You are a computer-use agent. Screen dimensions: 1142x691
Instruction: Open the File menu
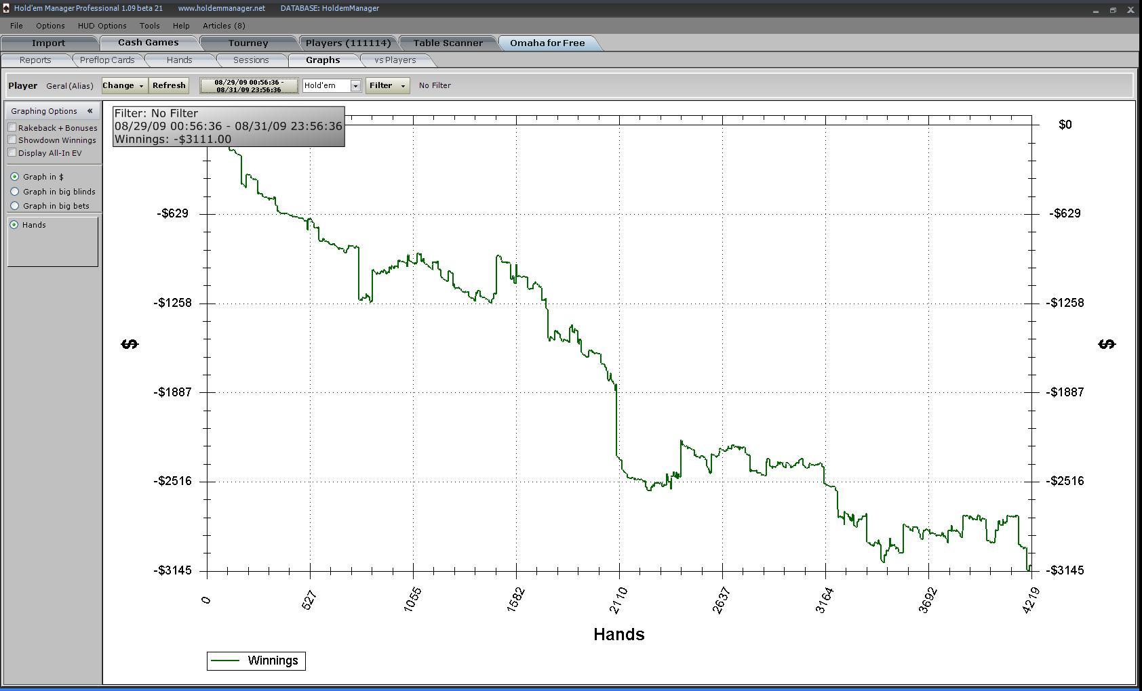(16, 26)
